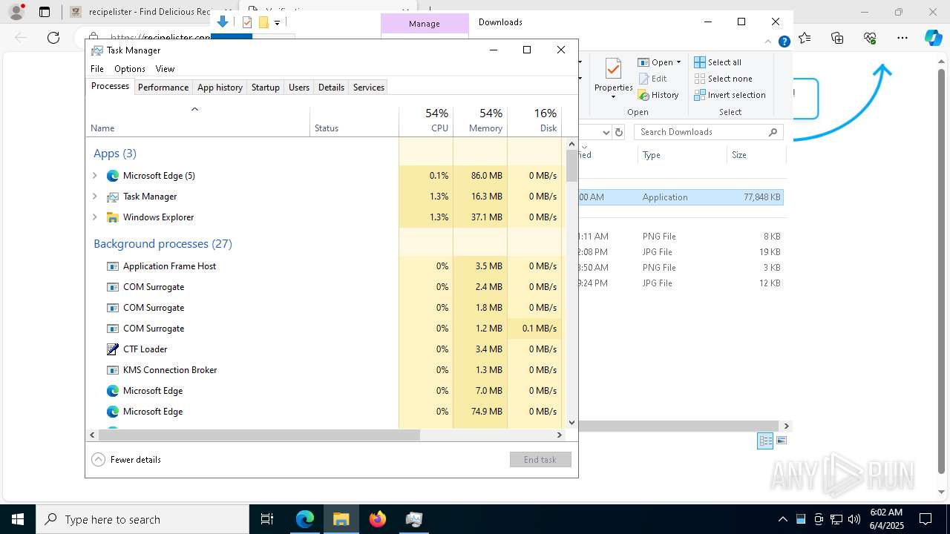
Task: Select the KMS Connection Broker process
Action: [x=324, y=370]
